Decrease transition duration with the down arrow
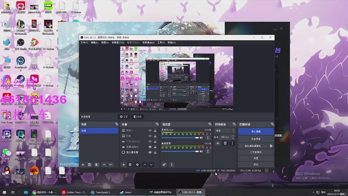 [x=233, y=138]
